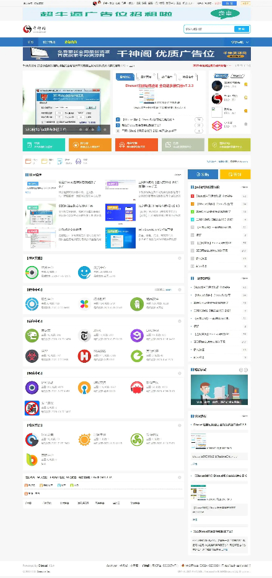The width and height of the screenshot is (272, 578).
Task: Open the anti-fraud 骗 forum icon
Action: pos(32,408)
